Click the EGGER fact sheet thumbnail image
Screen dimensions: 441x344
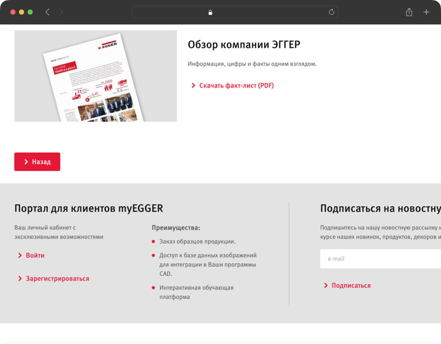(95, 76)
